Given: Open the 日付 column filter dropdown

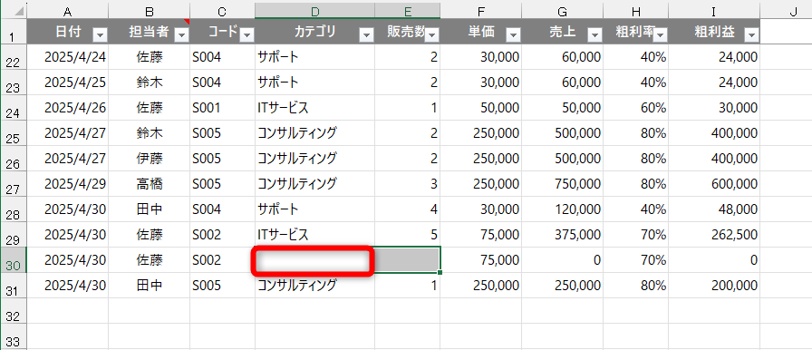Looking at the screenshot, I should pyautogui.click(x=100, y=34).
